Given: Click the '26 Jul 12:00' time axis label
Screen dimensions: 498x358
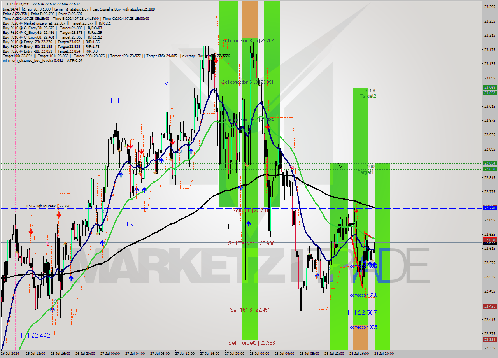Looking at the screenshot, I should pos(36,354).
